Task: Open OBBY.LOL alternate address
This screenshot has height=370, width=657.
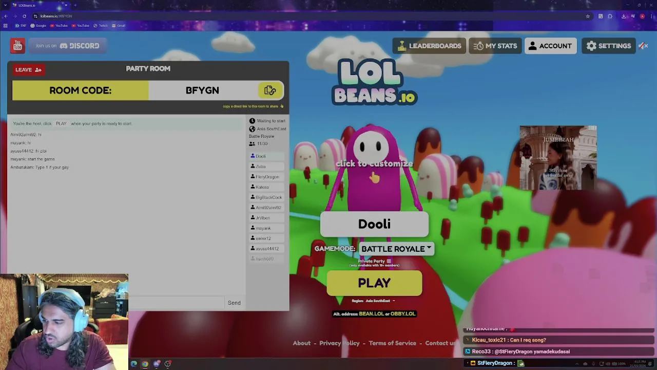Action: coord(402,314)
